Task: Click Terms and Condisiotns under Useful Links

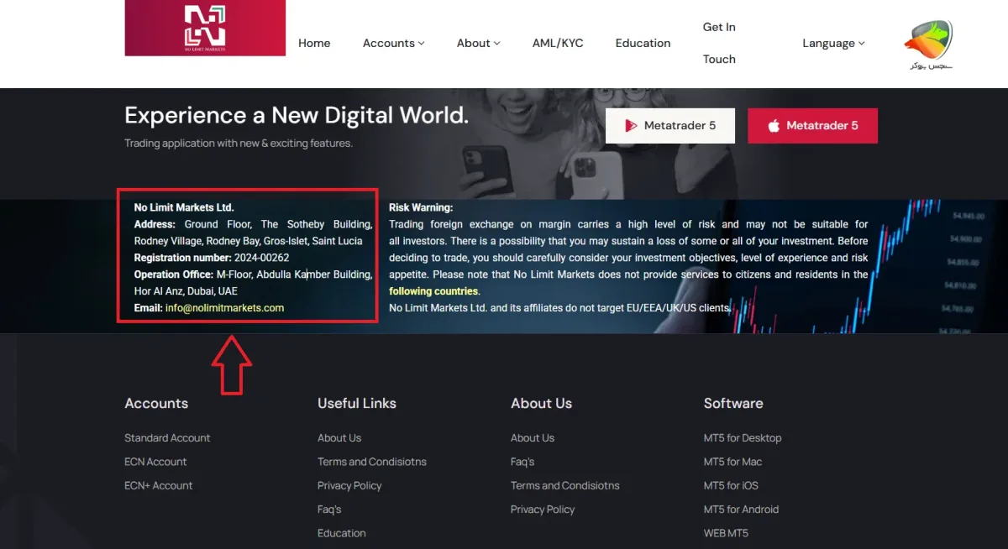Action: 372,462
